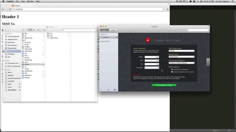Open Dropbox in Finder sidebar
Screen dimensions: 236x132
[11, 54]
